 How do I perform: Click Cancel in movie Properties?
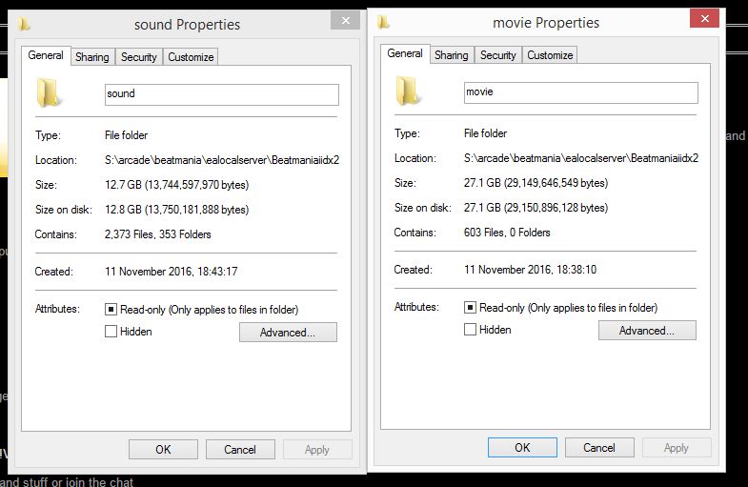tap(599, 447)
